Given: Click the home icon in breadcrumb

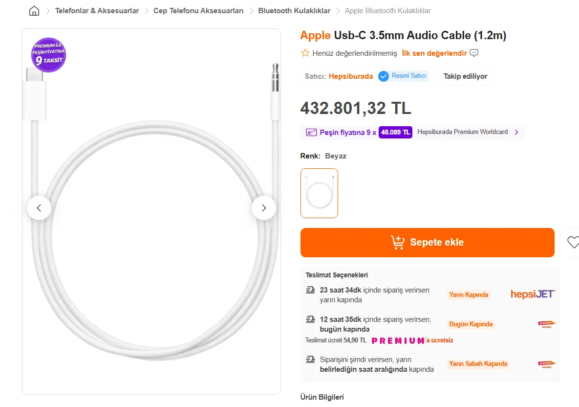Looking at the screenshot, I should click(x=34, y=11).
